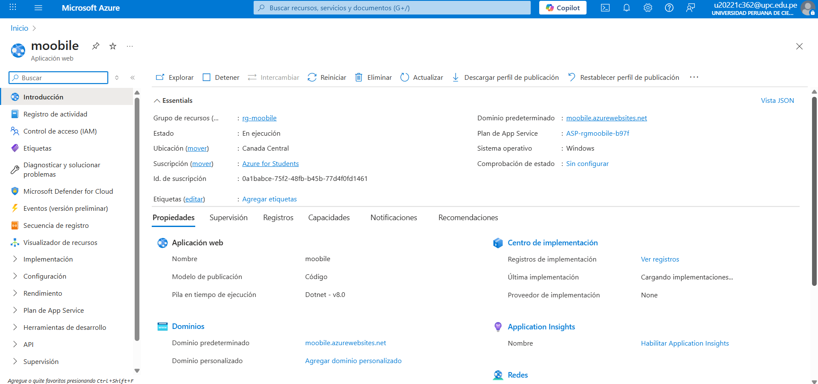
Task: Click the sidebar Buscar search field
Action: click(x=58, y=78)
